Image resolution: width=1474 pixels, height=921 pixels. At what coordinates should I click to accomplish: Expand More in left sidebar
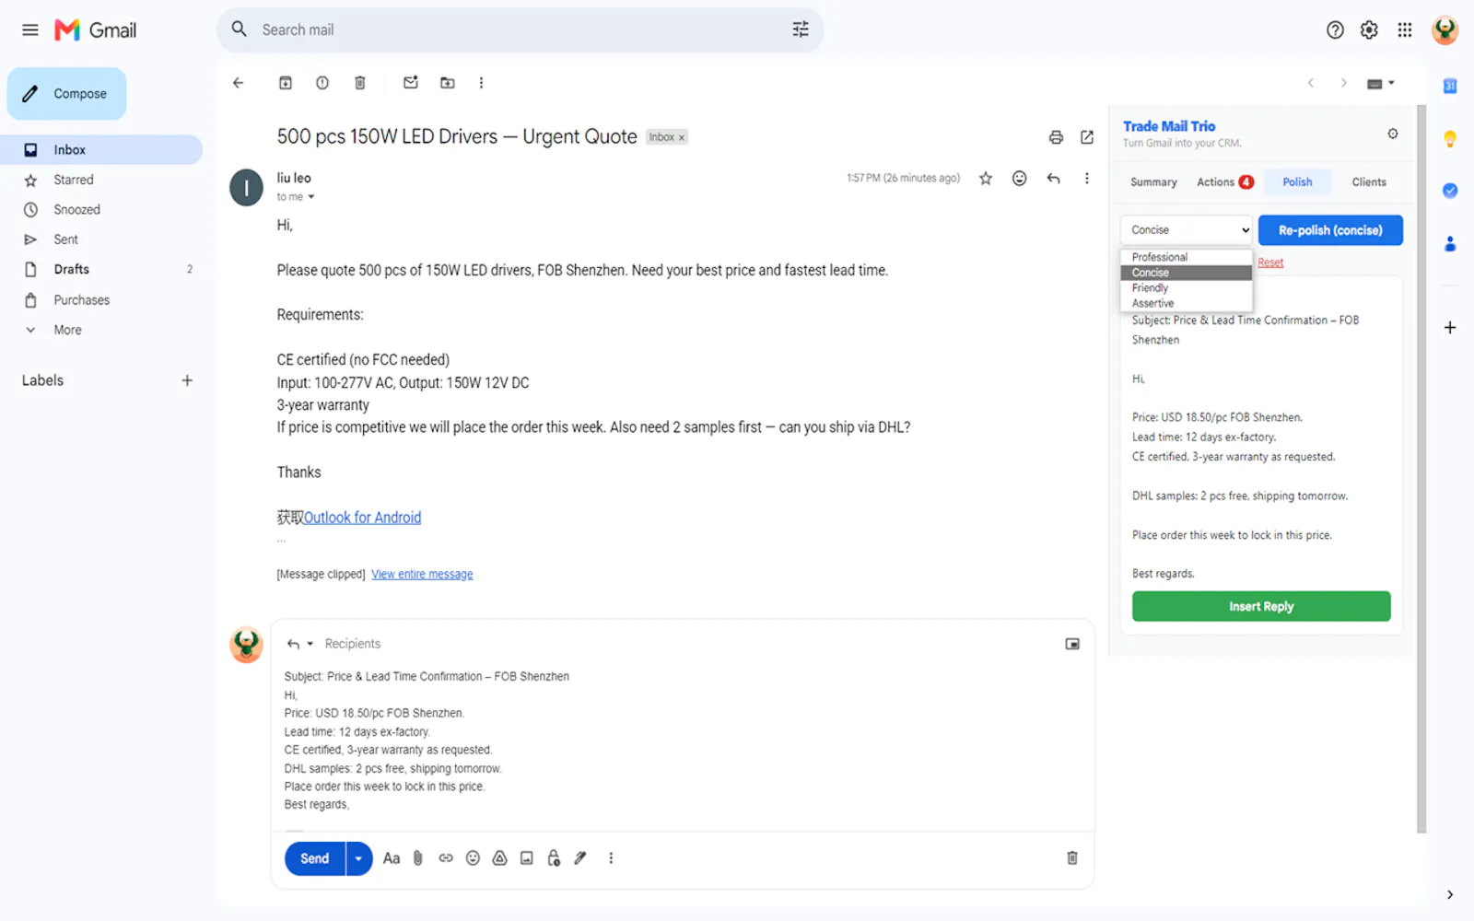click(x=67, y=330)
